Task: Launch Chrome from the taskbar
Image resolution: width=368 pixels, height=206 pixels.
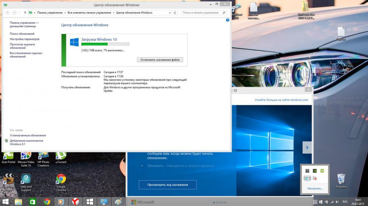Action: coord(47,202)
